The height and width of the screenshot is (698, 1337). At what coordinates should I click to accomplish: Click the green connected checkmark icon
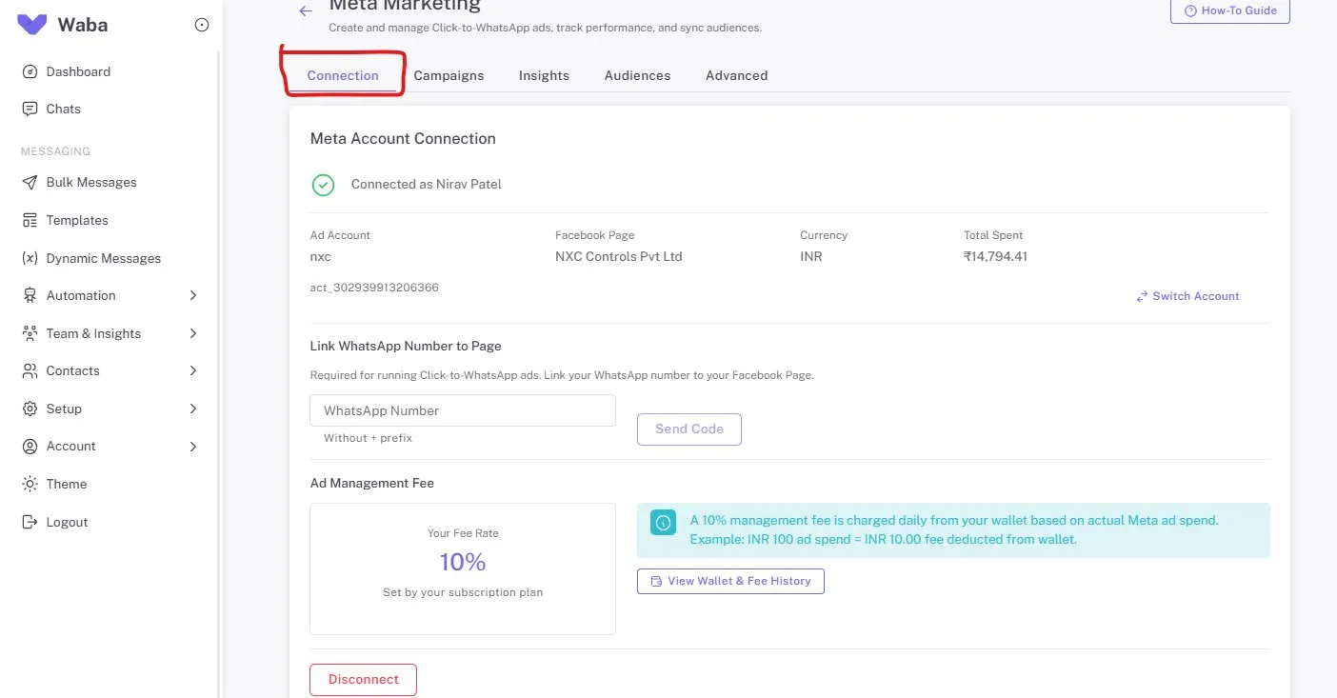tap(323, 185)
